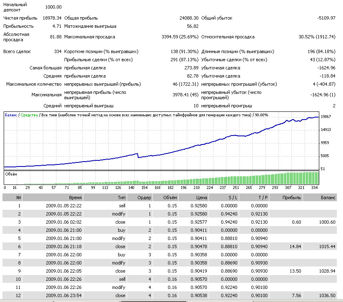343x302 pixels.
Task: Click the 'Ордер' column header
Action: pyautogui.click(x=139, y=198)
